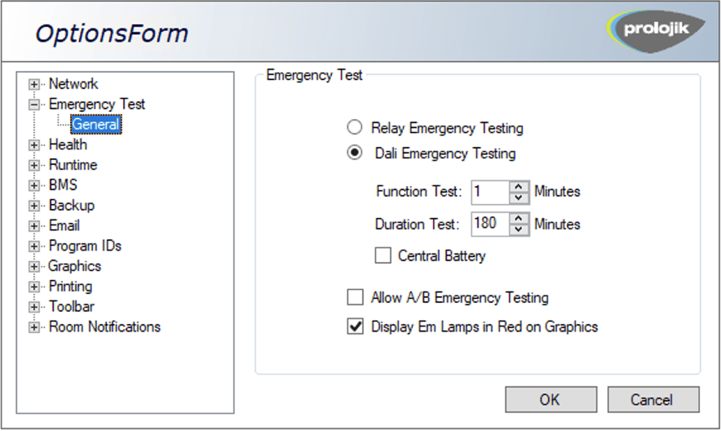Viewport: 721px width, 431px height.
Task: Click the Prolojik logo
Action: 657,28
